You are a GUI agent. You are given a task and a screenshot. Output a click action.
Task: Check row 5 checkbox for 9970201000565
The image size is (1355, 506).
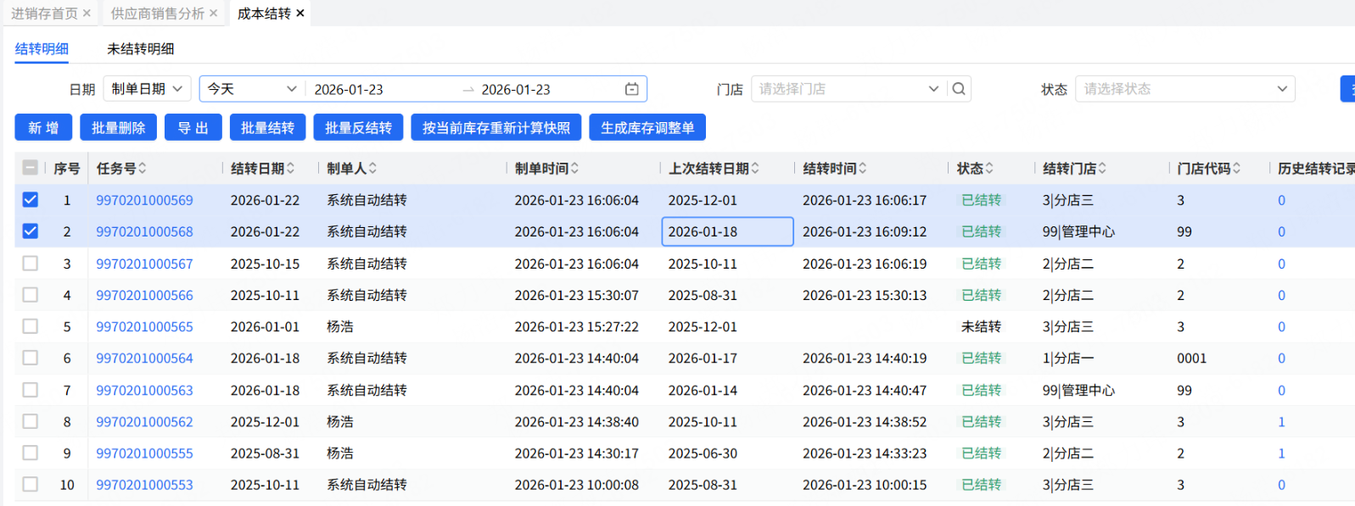[x=30, y=326]
